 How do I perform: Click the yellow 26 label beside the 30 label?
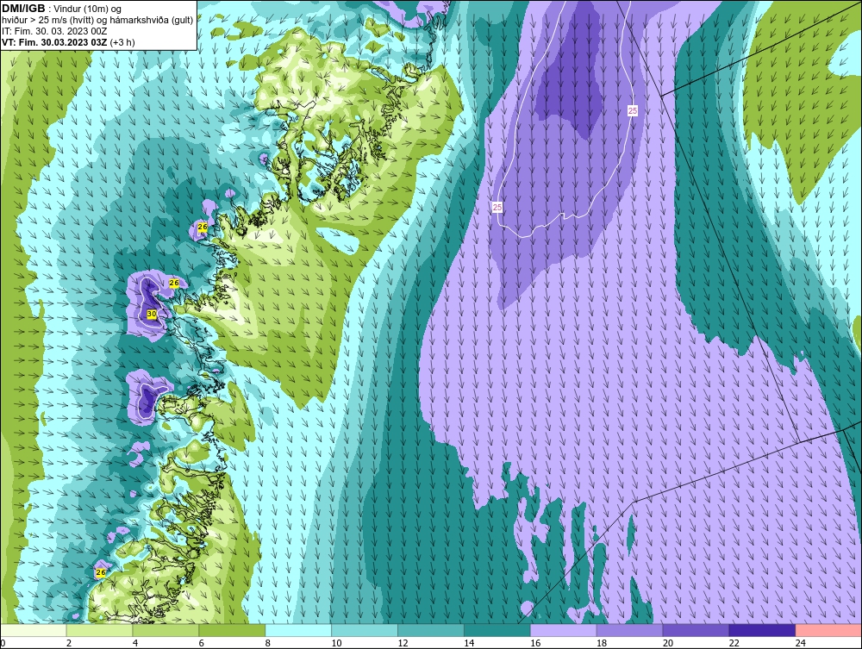tap(174, 283)
